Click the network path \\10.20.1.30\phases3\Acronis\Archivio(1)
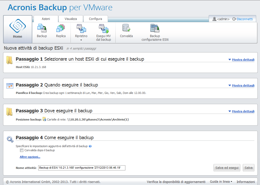The height and width of the screenshot is (185, 260). pyautogui.click(x=98, y=119)
